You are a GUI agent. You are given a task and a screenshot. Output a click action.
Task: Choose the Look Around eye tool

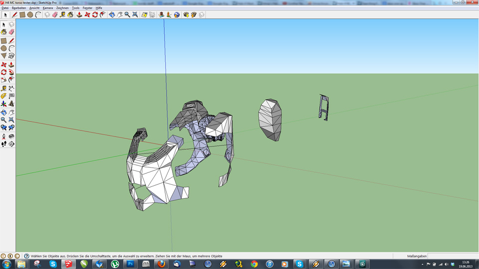click(11, 136)
